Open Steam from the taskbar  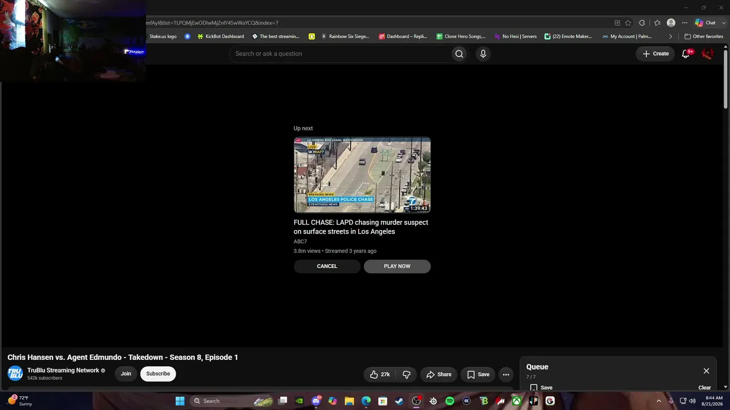coord(399,401)
